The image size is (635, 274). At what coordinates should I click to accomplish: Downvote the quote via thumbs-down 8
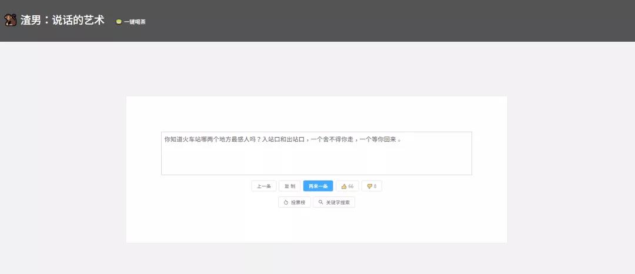pyautogui.click(x=372, y=186)
